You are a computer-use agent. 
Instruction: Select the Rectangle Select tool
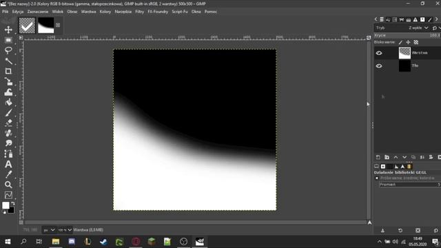(x=8, y=40)
